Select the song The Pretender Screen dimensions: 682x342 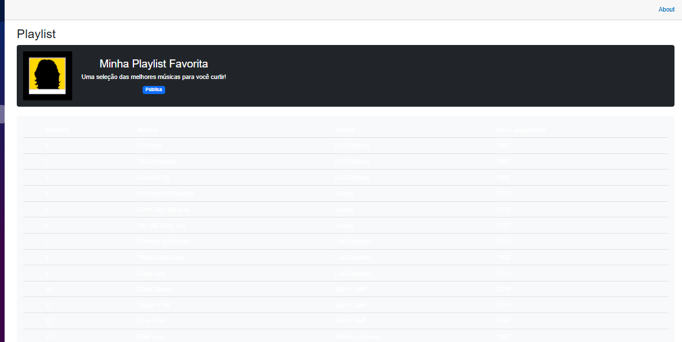[x=156, y=161]
